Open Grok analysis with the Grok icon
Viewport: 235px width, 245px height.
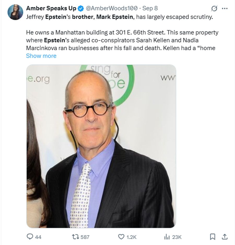pyautogui.click(x=214, y=9)
